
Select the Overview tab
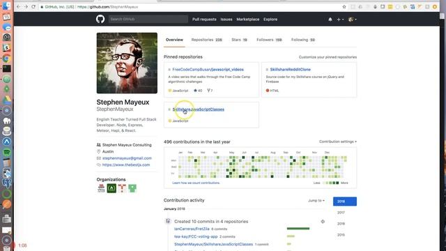coord(174,40)
